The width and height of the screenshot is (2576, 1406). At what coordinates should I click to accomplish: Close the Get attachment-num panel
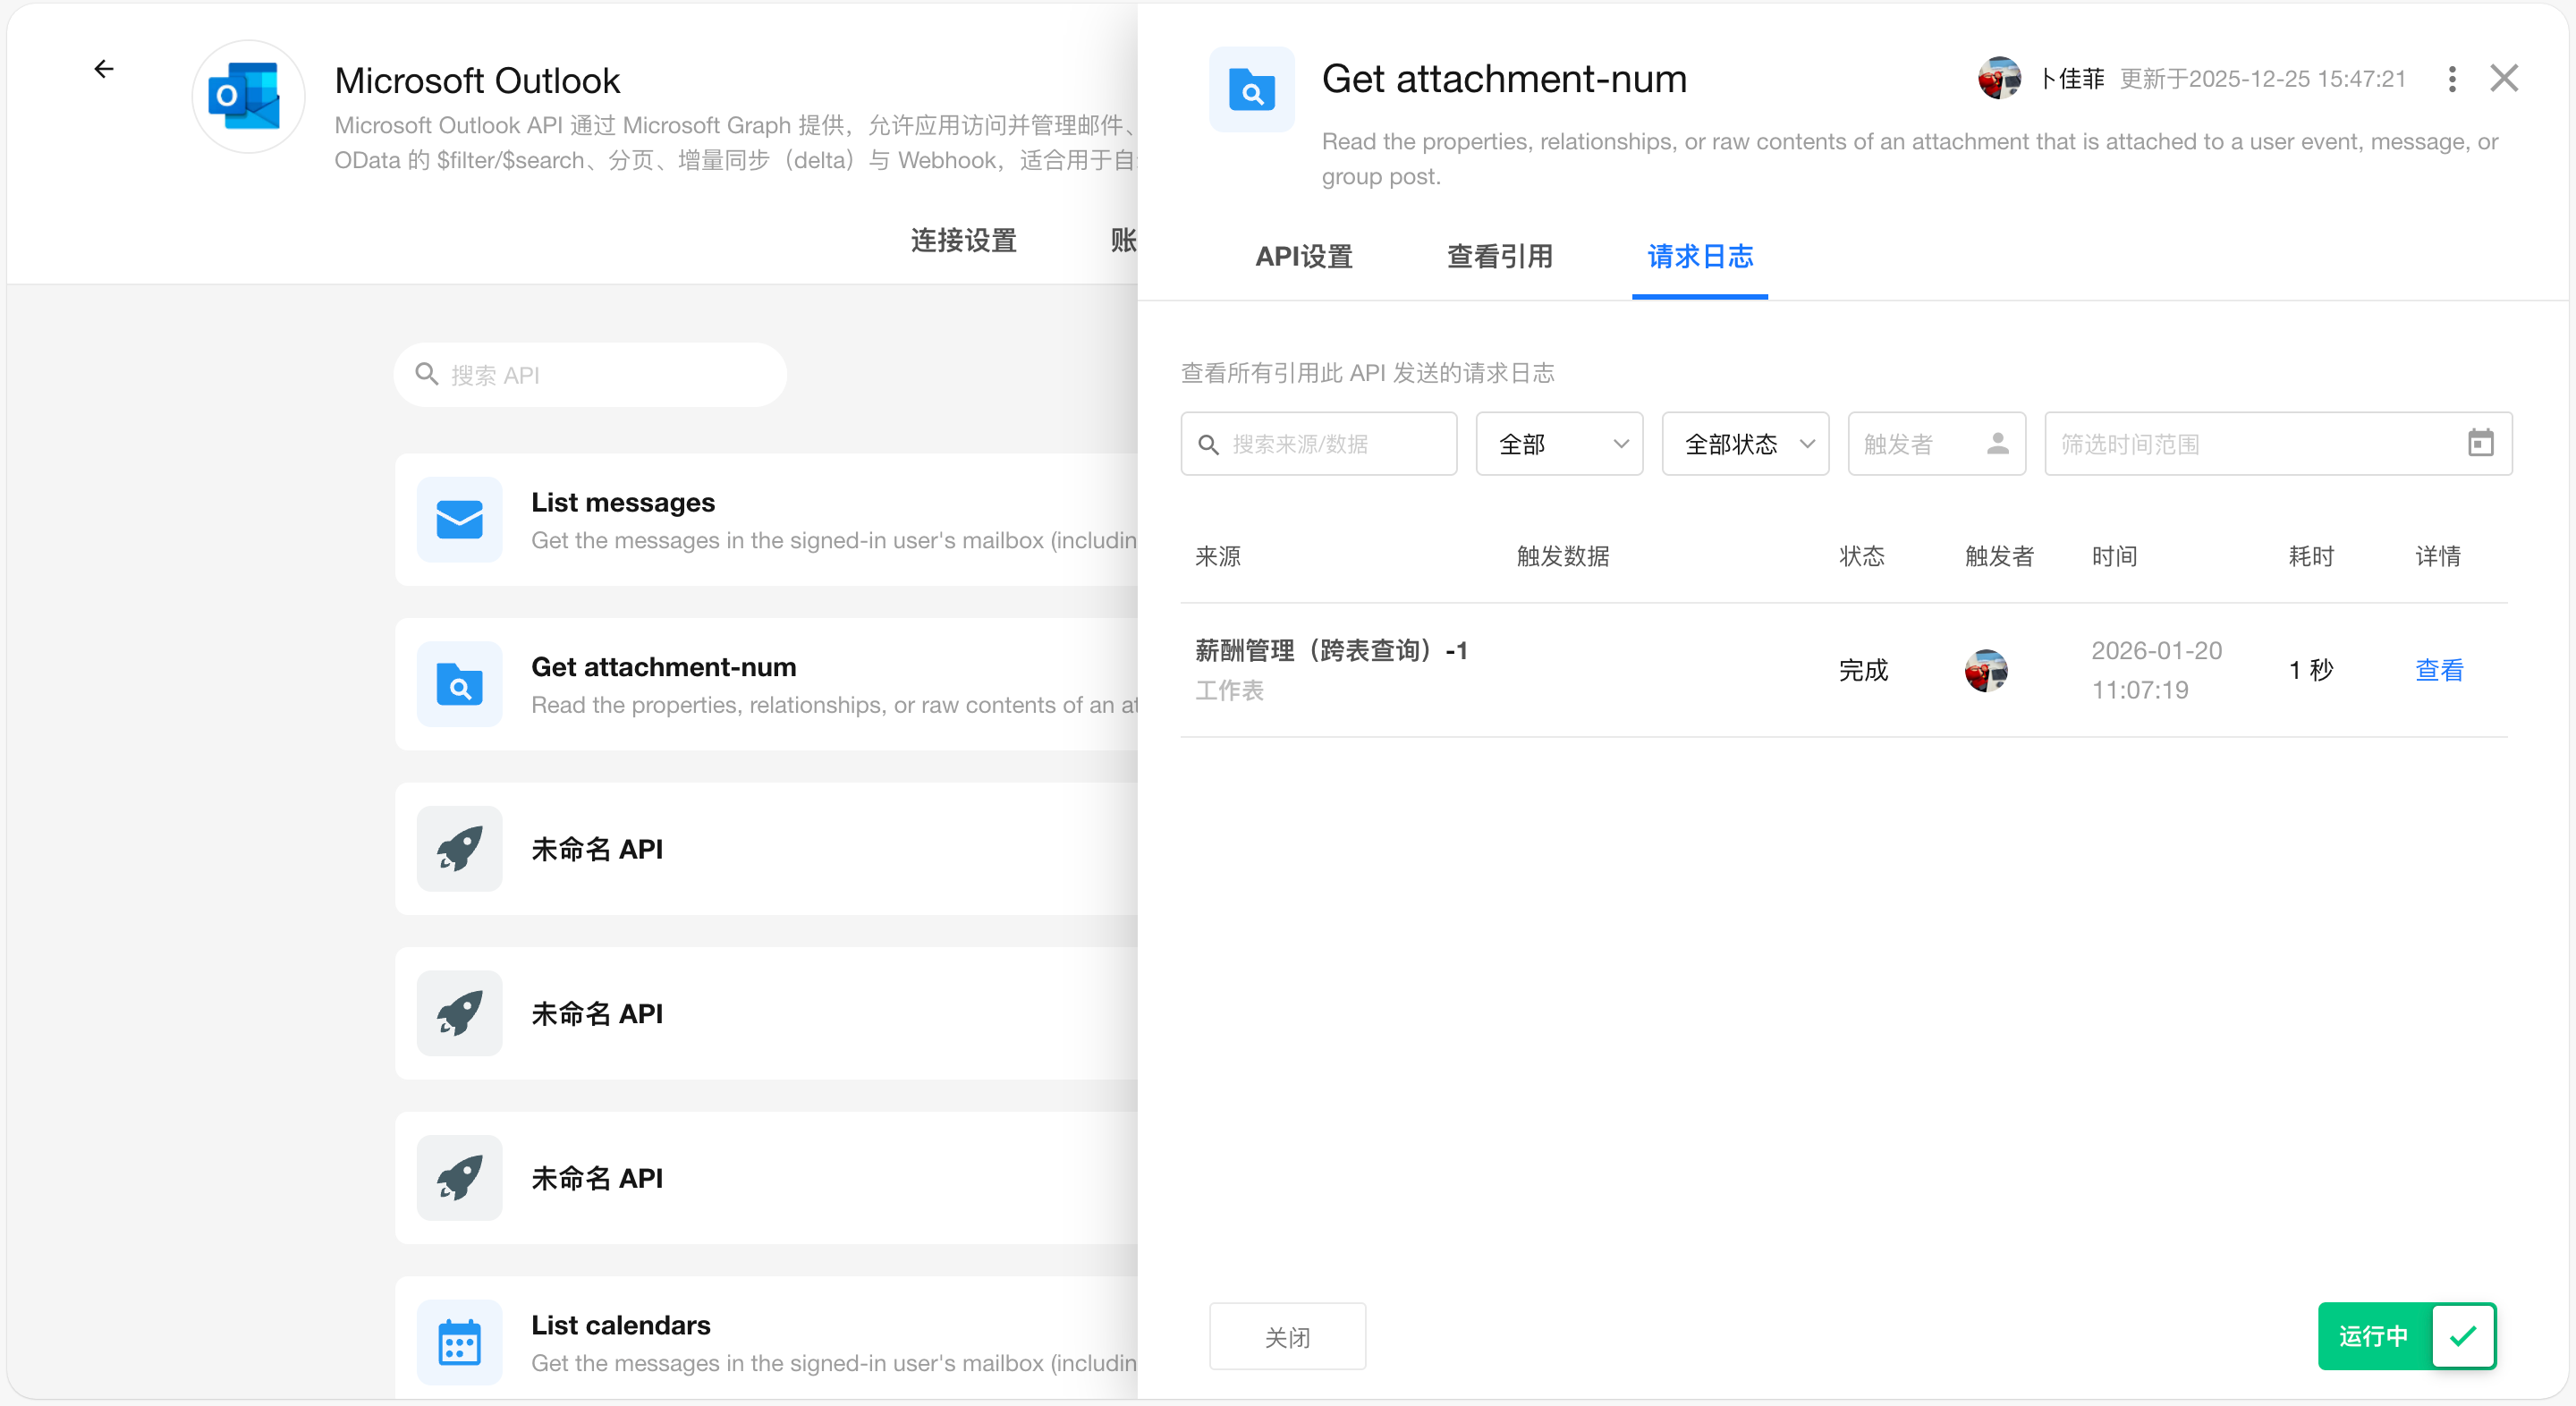tap(2503, 78)
